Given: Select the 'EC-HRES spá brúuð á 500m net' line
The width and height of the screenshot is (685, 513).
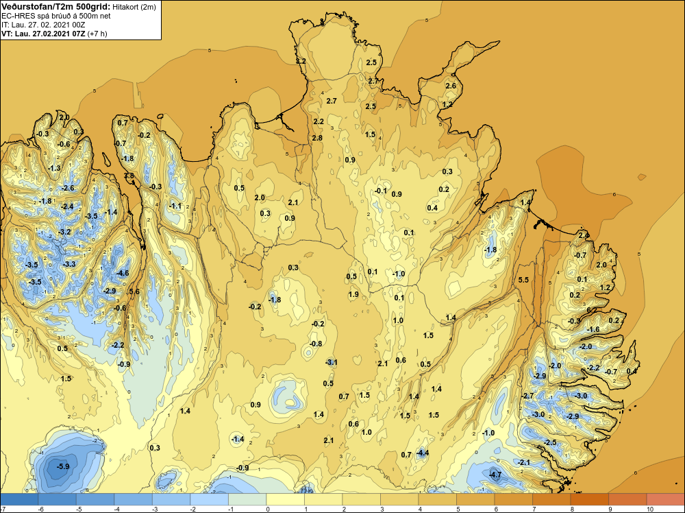Looking at the screenshot, I should coord(56,16).
